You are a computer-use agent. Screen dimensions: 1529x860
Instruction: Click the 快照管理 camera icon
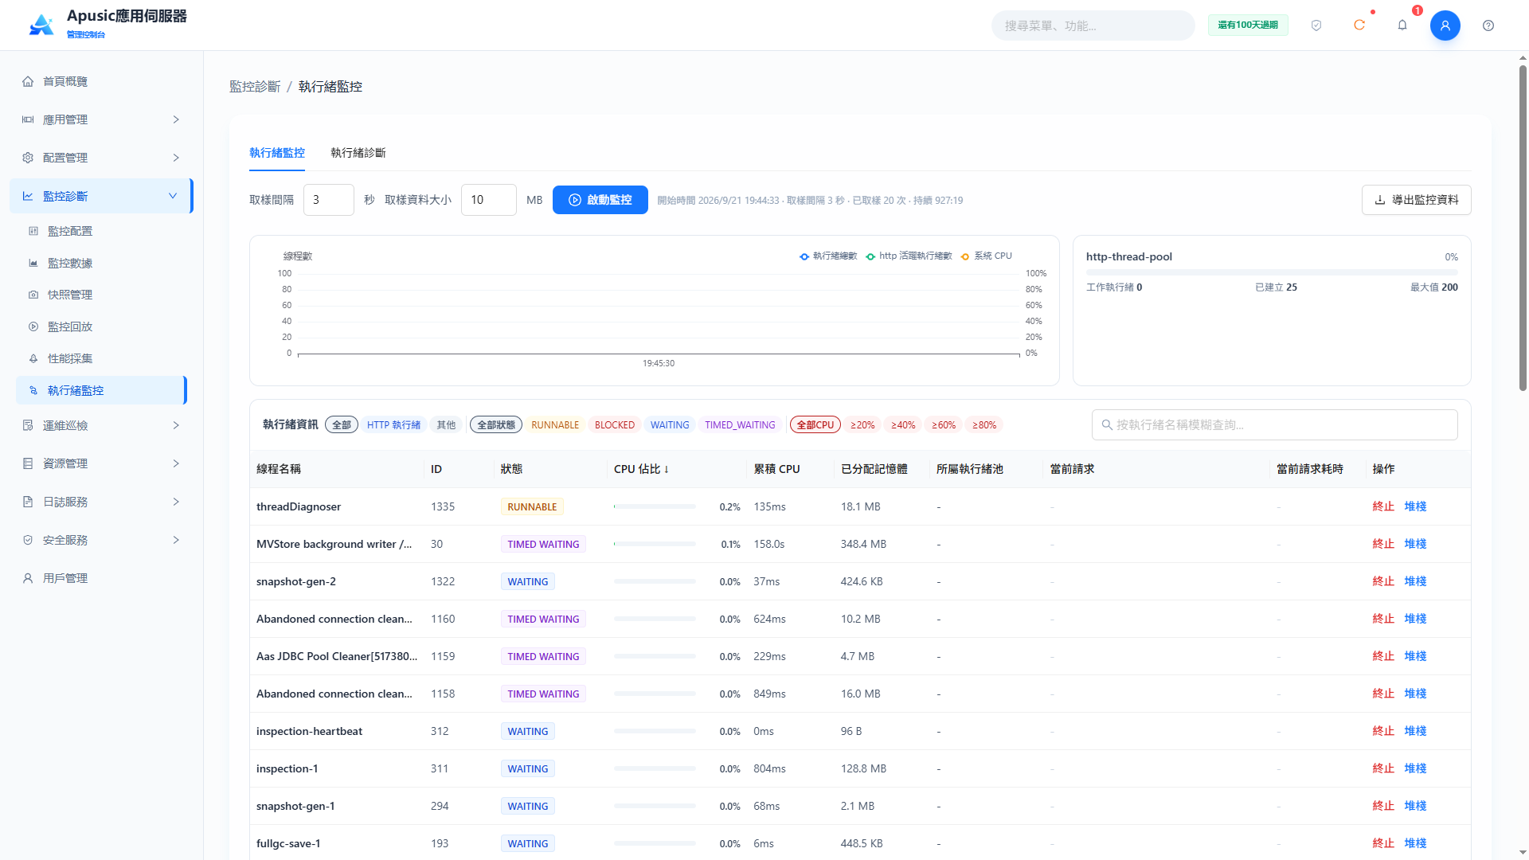33,295
